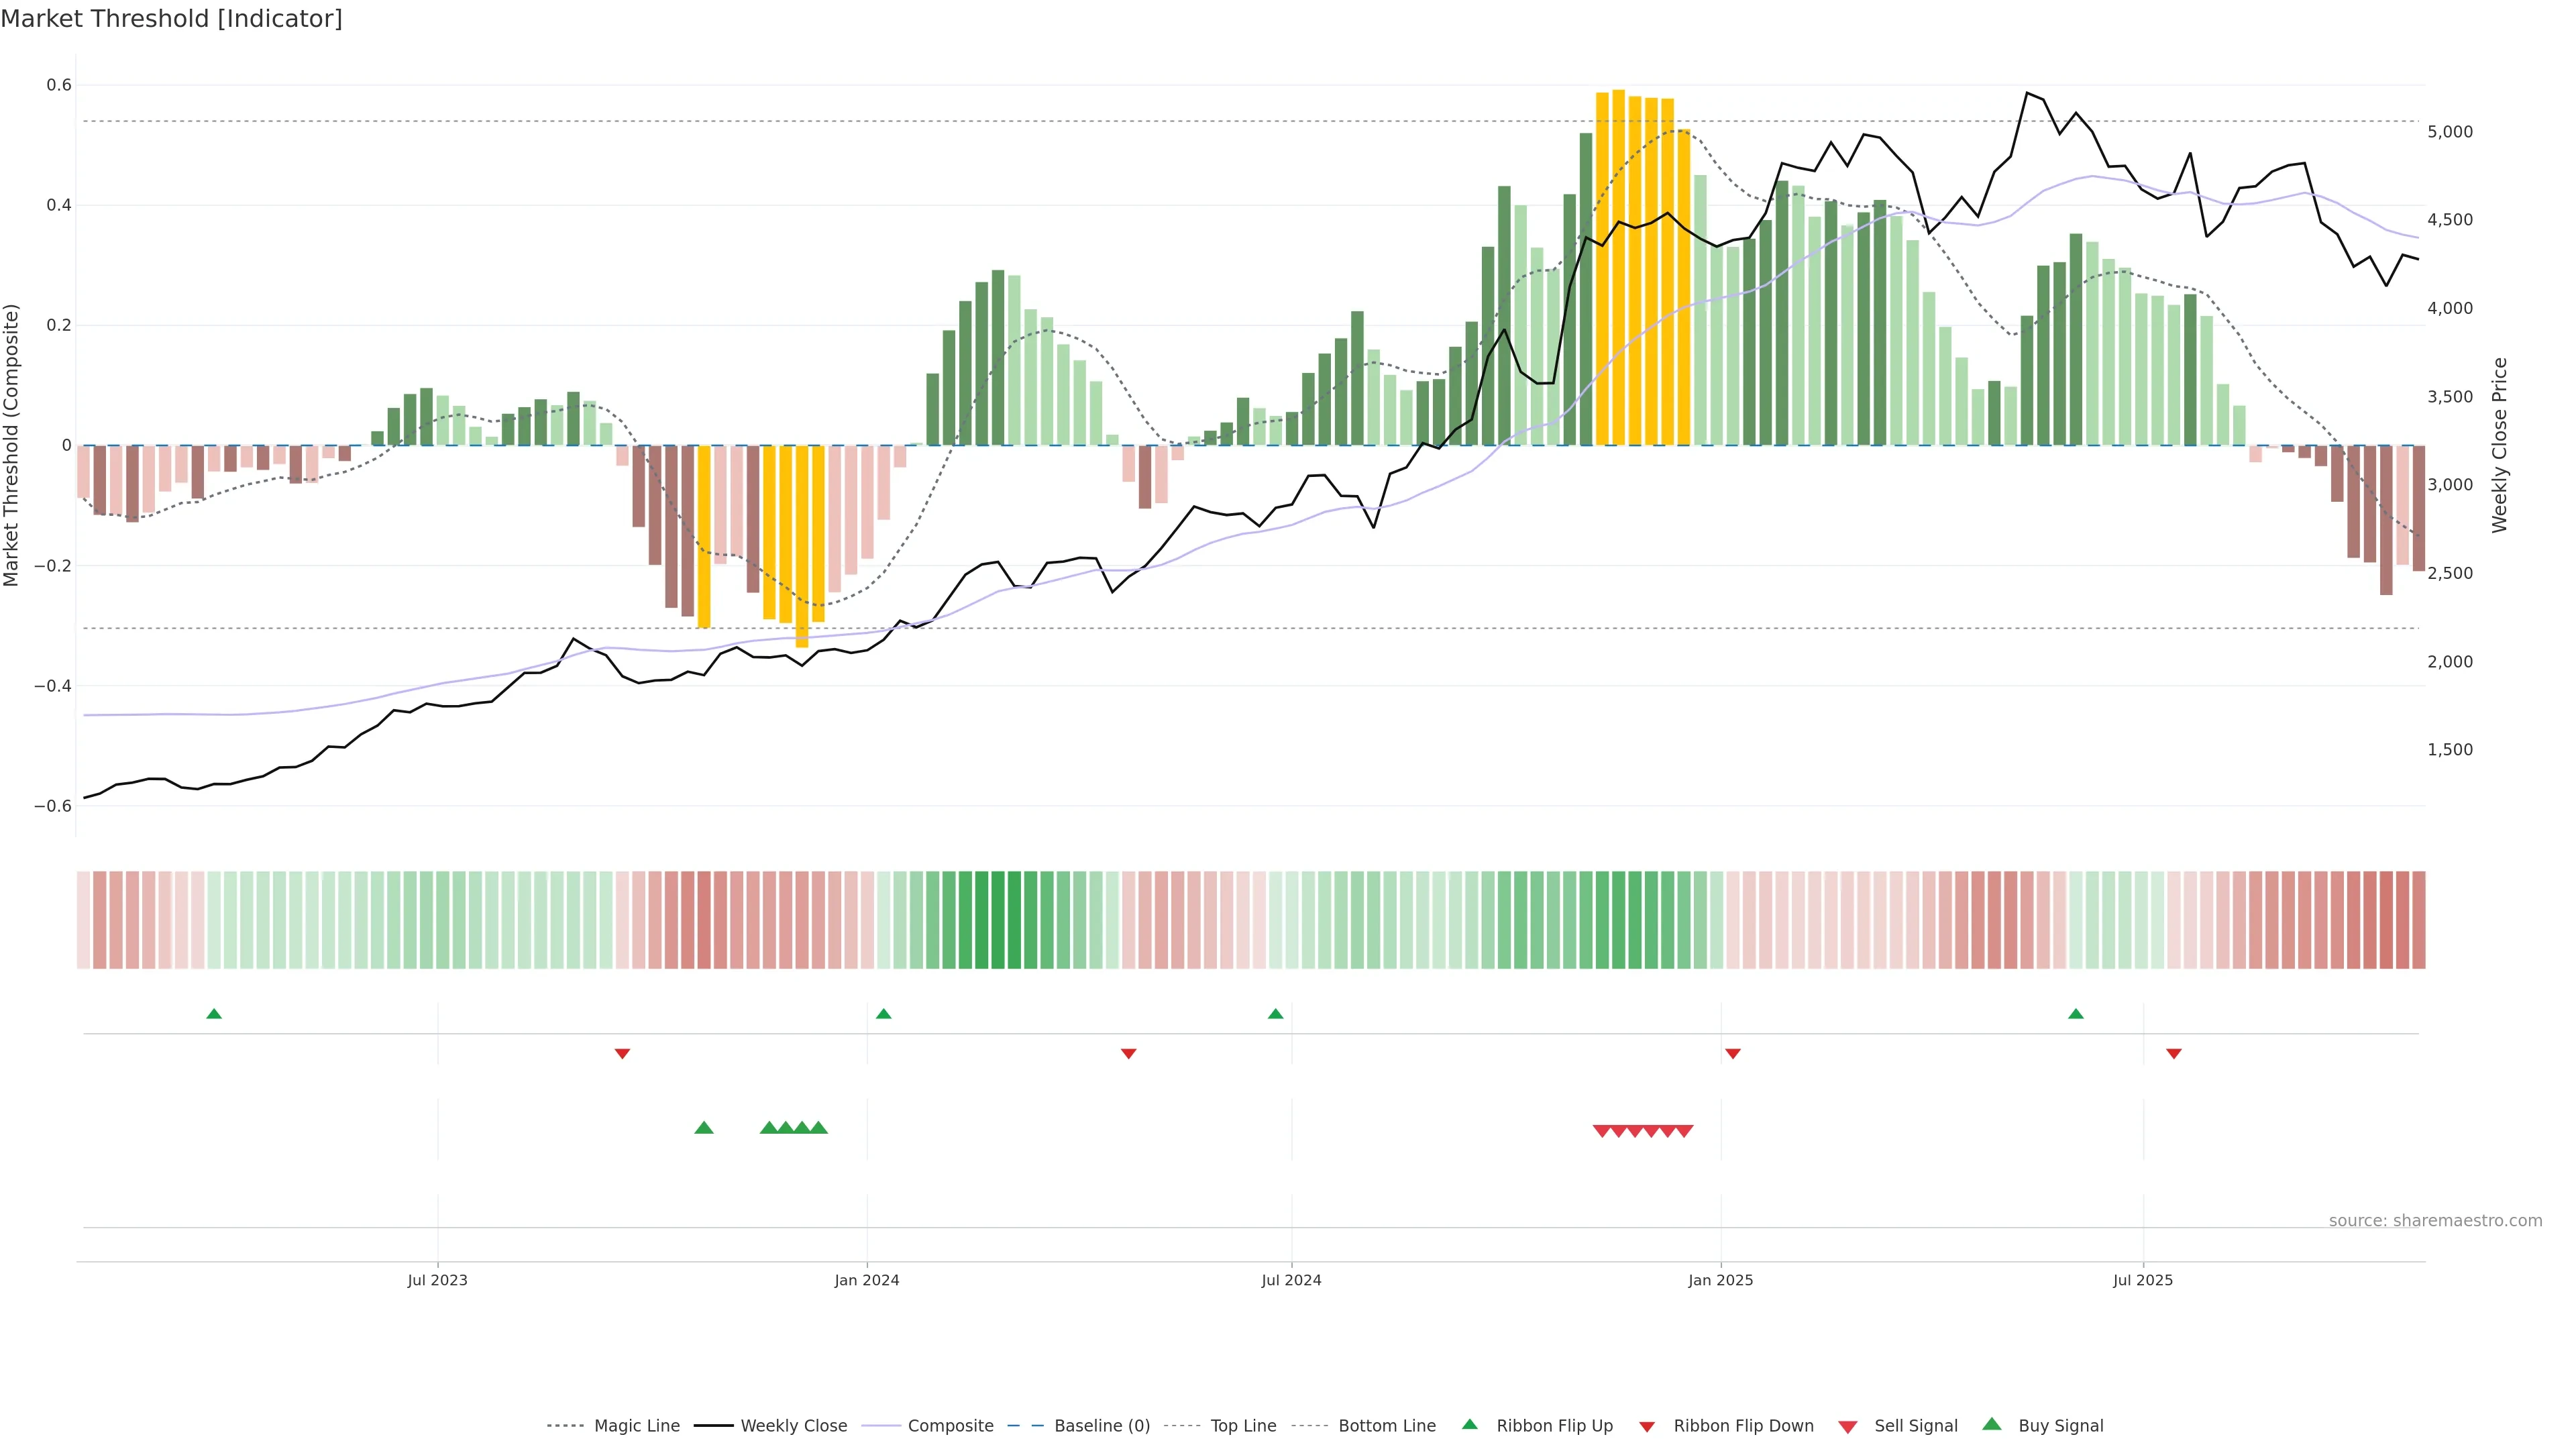Click the ribbon flip down marker after Jul 2025
The width and height of the screenshot is (2576, 1449).
point(2174,1054)
